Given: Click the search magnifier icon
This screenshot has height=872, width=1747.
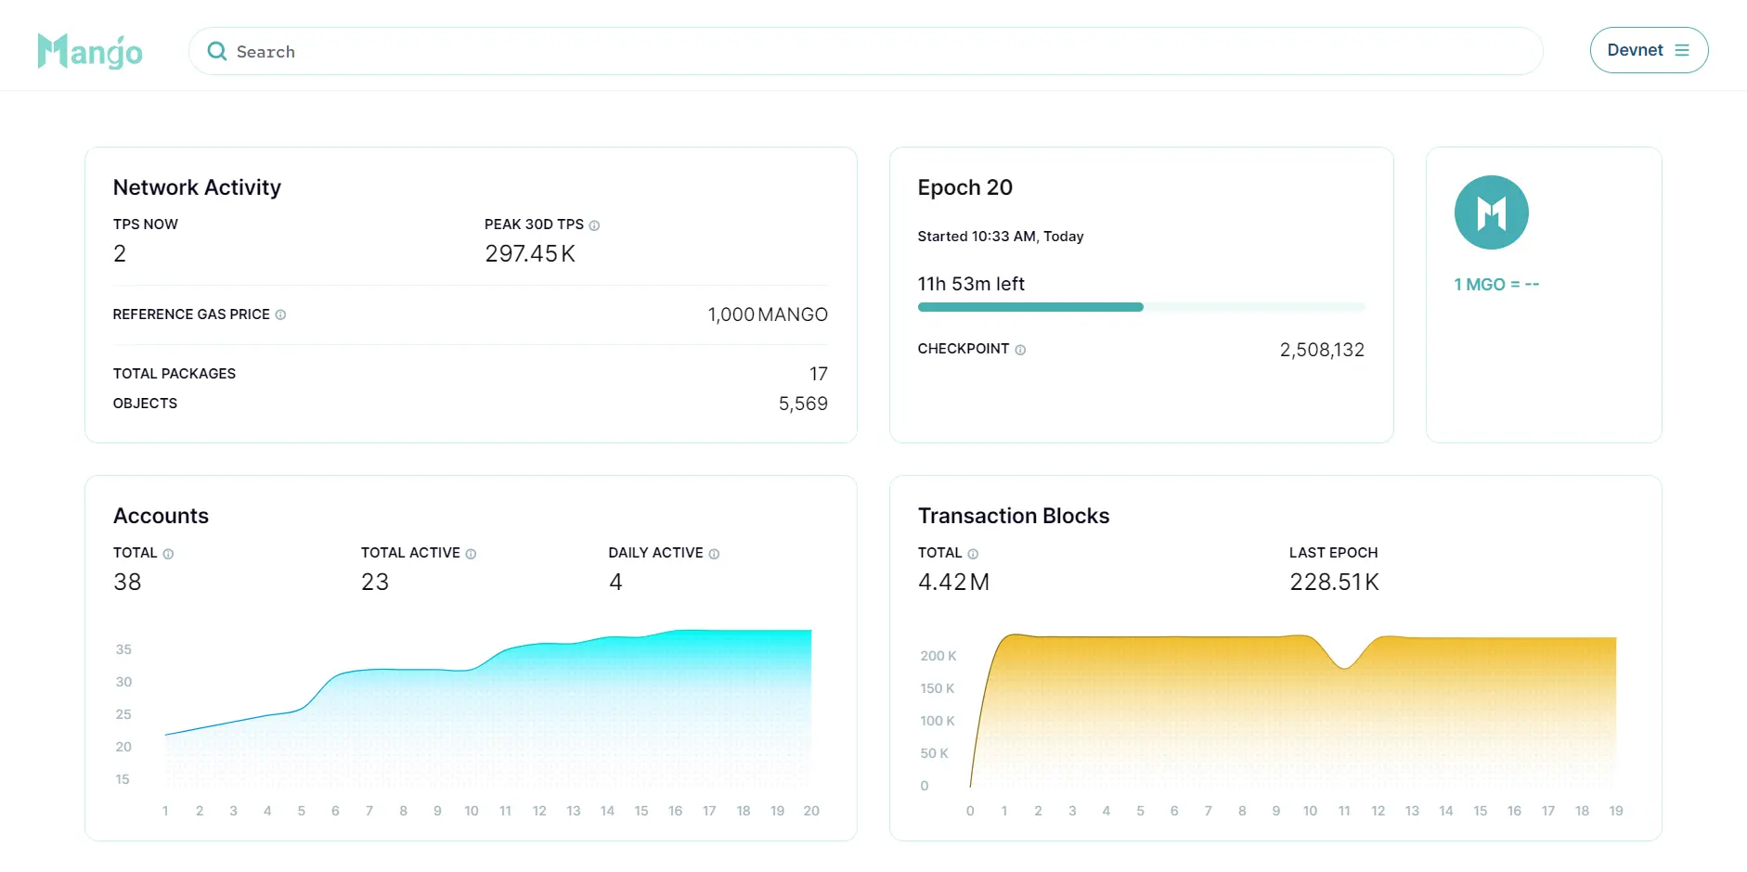Looking at the screenshot, I should coord(216,51).
